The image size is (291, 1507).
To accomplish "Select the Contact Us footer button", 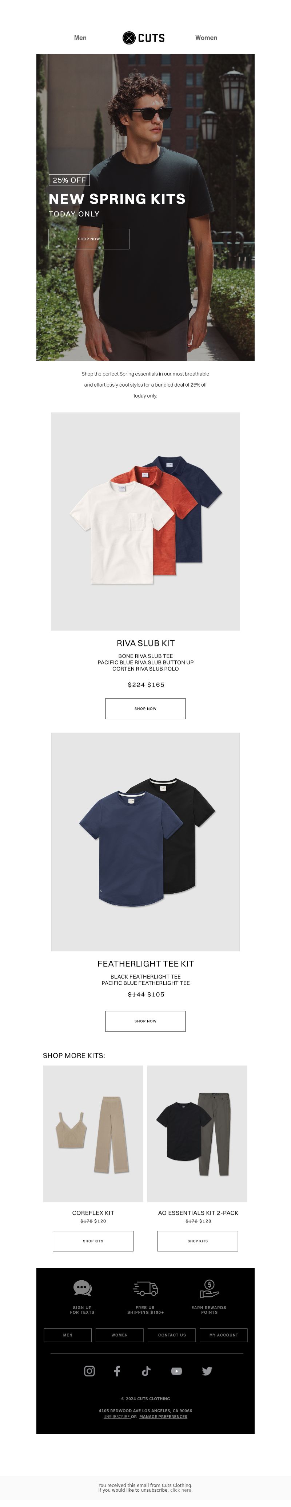I will [x=172, y=1335].
